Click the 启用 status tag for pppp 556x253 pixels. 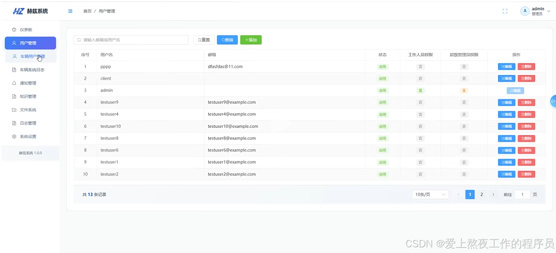[383, 67]
